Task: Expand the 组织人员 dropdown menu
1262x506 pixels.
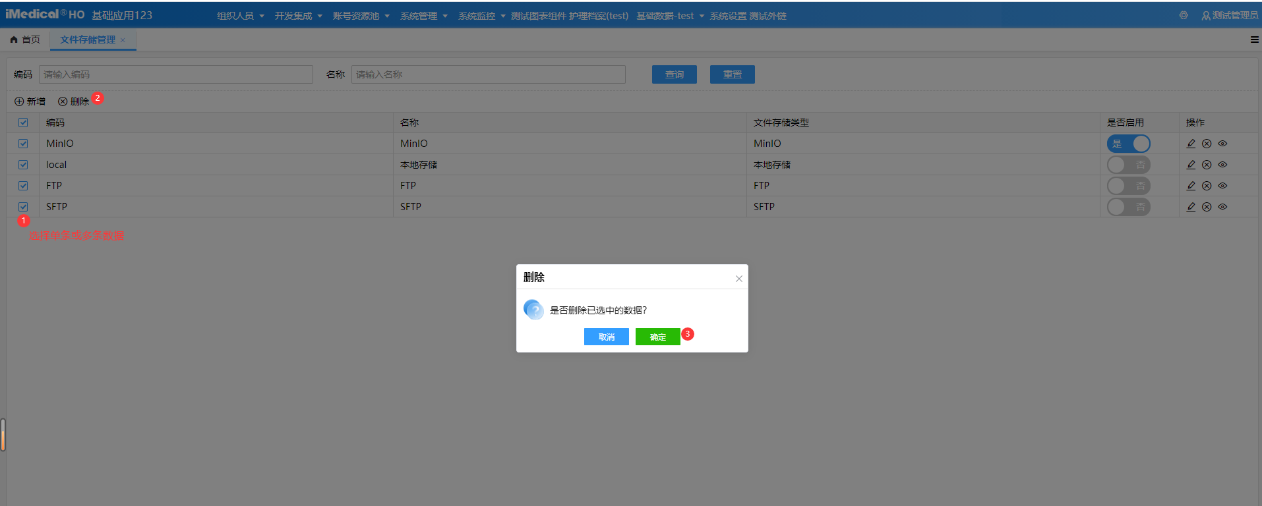Action: click(x=241, y=16)
